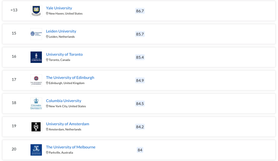Click location pin icon beside New Haven
The width and height of the screenshot is (278, 161).
pos(47,13)
